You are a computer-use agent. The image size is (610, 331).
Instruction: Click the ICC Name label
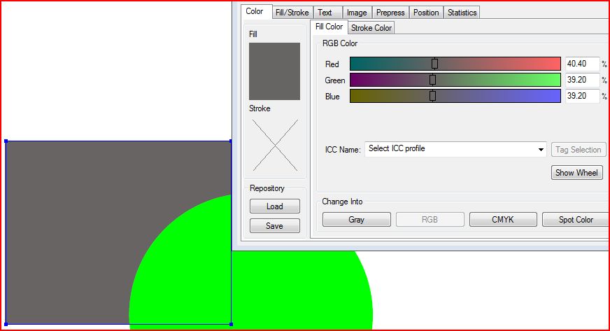[343, 149]
